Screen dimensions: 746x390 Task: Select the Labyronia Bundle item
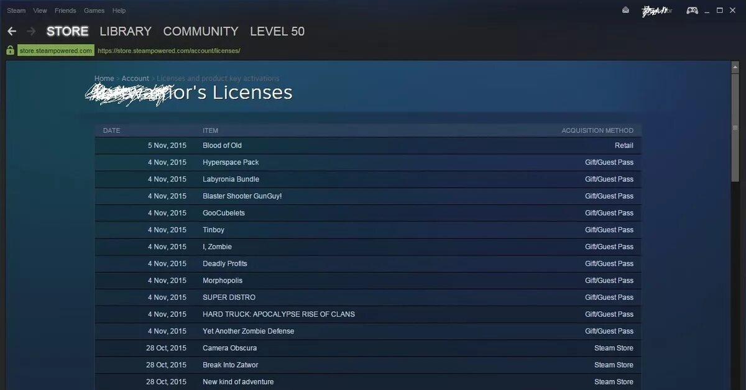231,179
